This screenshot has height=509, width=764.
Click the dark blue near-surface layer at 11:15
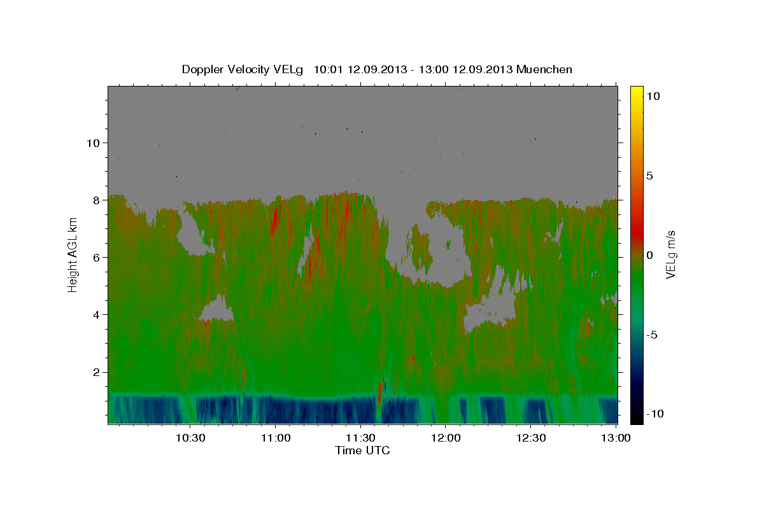click(x=318, y=410)
